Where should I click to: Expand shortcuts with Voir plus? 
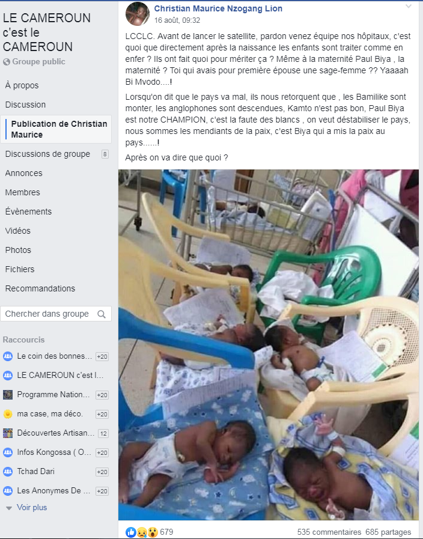click(x=32, y=507)
